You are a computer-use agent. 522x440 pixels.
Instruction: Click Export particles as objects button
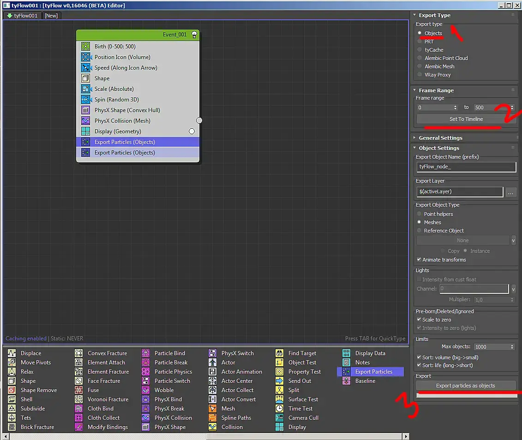pos(465,386)
